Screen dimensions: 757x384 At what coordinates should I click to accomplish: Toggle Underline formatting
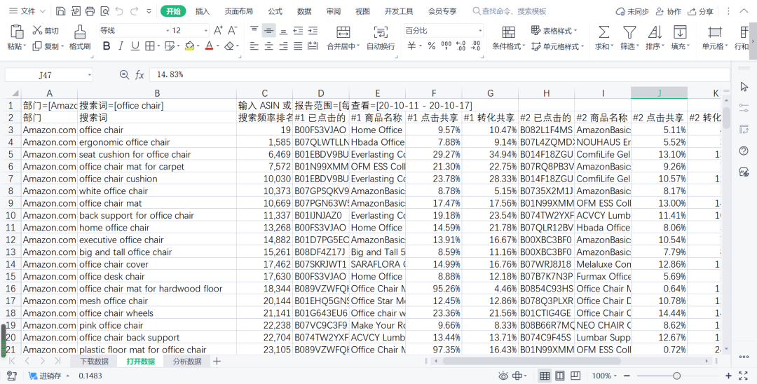tap(135, 46)
